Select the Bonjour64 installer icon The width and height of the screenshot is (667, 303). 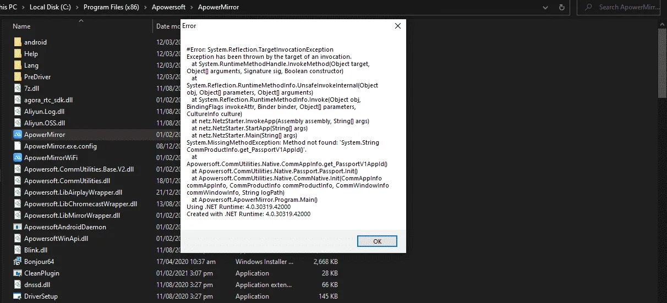(18, 261)
